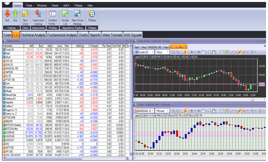This screenshot has height=162, width=268.
Task: Open the 1 Hour timeframe dropdown
Action: 167,52
